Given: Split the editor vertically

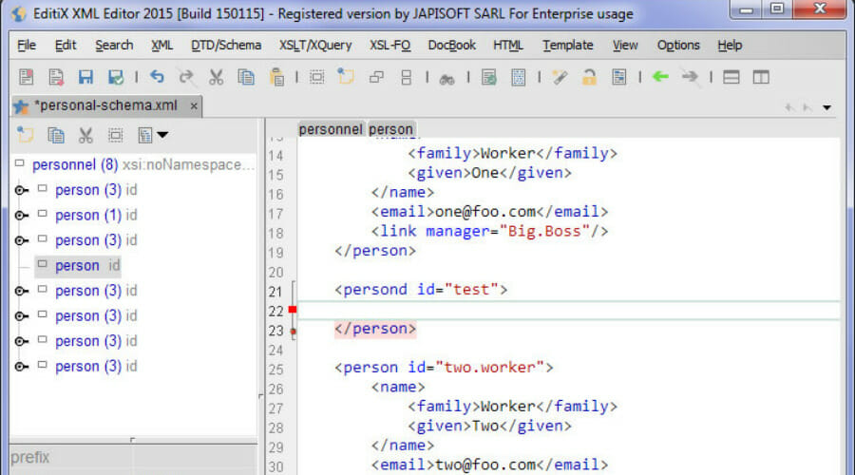Looking at the screenshot, I should tap(761, 77).
